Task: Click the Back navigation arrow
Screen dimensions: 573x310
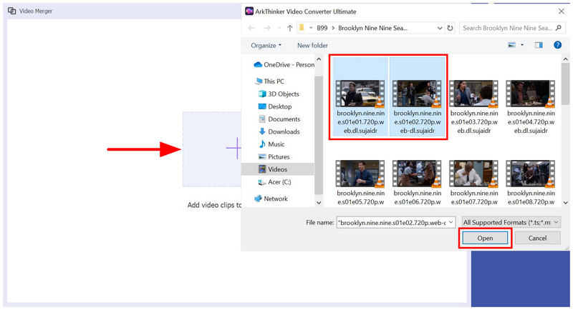Action: click(251, 28)
